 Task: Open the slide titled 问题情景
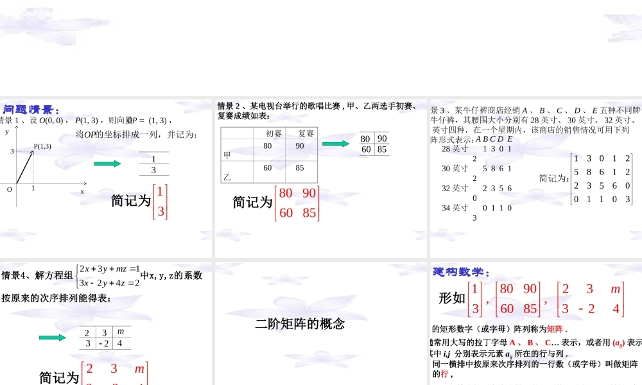click(106, 178)
